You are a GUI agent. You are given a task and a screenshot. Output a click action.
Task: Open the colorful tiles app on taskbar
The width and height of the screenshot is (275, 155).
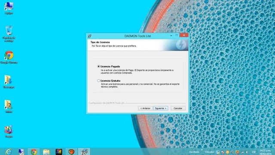(x=59, y=152)
